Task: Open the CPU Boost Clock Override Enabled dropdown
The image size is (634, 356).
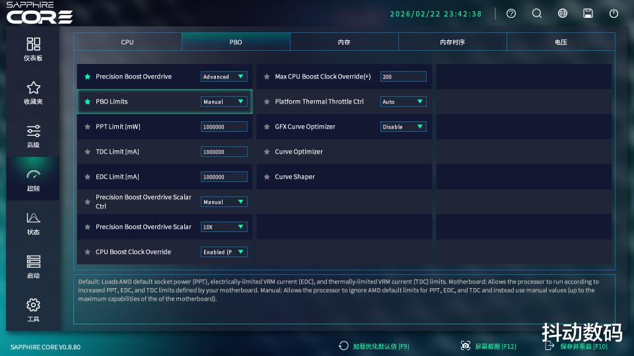Action: 224,252
